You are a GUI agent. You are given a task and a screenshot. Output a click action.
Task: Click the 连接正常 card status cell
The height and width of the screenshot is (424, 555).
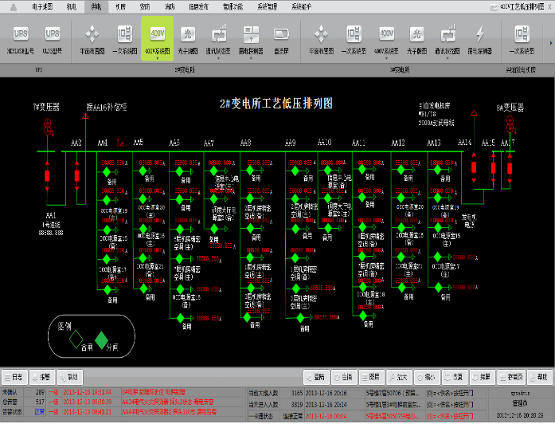[292, 417]
